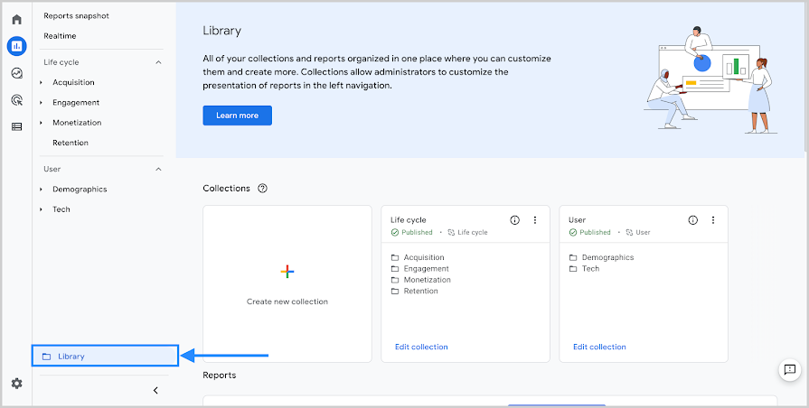
Task: Click Edit collection on User card
Action: click(599, 348)
